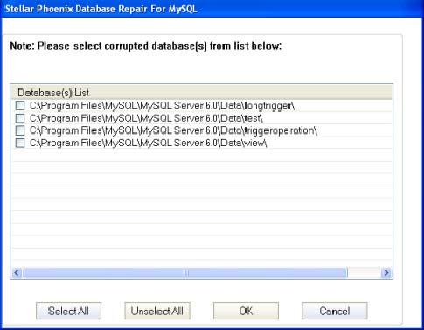The height and width of the screenshot is (330, 424).
Task: Click the Database(s) List column header
Action: click(202, 93)
